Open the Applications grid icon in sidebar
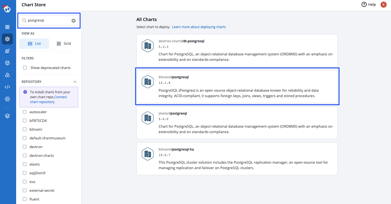Screen dimensions: 391x204 pos(7,27)
